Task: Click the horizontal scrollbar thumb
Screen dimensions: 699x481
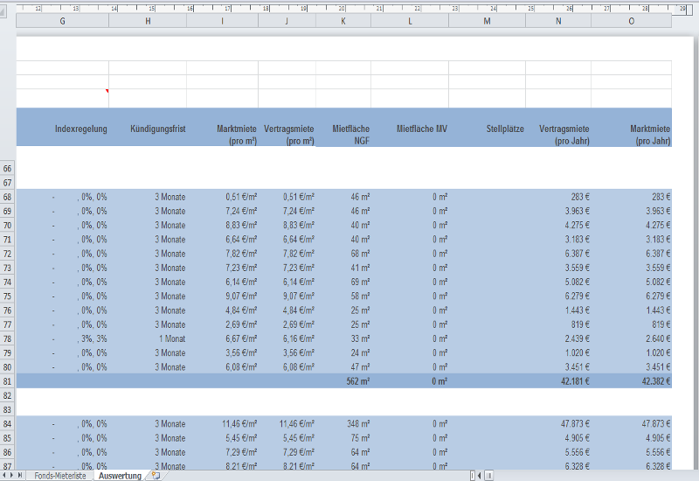Action: [x=489, y=476]
